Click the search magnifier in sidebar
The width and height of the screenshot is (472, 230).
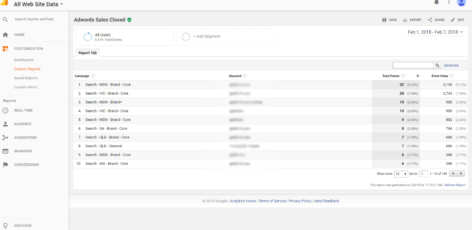coord(5,19)
